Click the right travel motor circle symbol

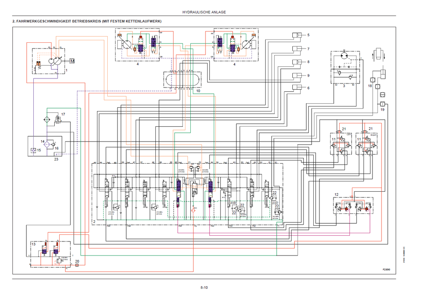[x=247, y=44]
